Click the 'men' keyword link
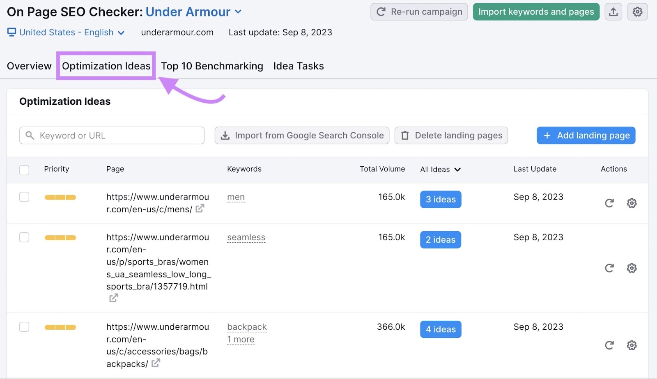The image size is (657, 379). pos(236,197)
